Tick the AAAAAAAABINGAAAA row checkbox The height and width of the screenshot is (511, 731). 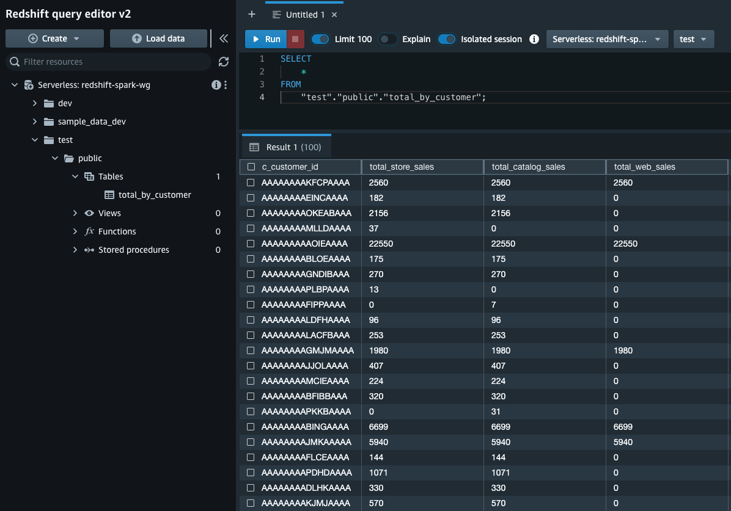[x=251, y=427]
